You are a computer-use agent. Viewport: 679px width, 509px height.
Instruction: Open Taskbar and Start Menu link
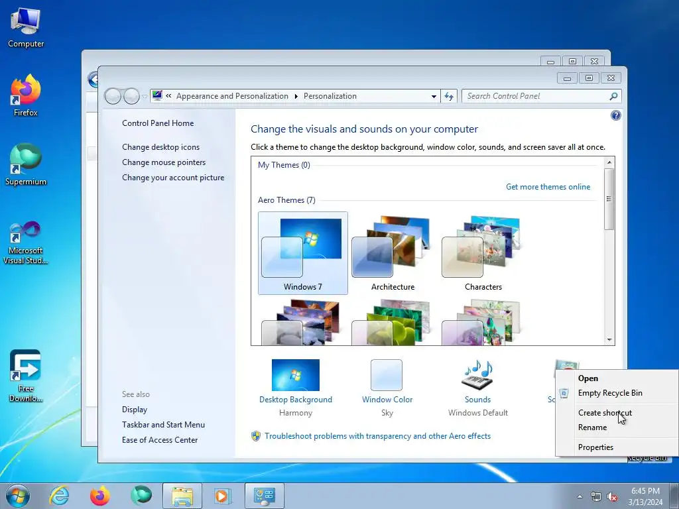(163, 425)
